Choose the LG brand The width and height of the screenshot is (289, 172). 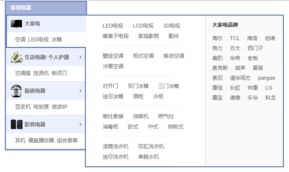tap(269, 88)
